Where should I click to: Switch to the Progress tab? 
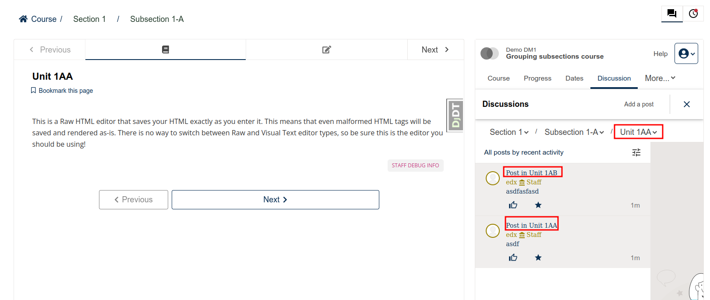click(x=537, y=78)
